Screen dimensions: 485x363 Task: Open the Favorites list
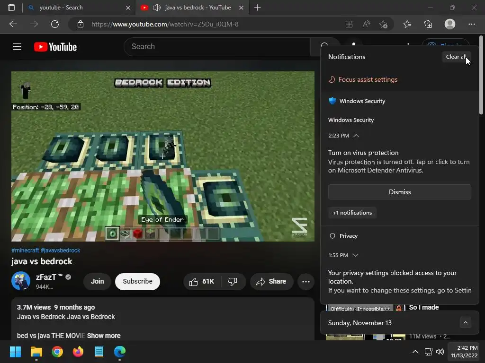(x=407, y=24)
